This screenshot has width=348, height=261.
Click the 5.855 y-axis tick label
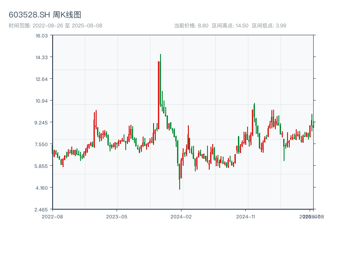click(42, 166)
